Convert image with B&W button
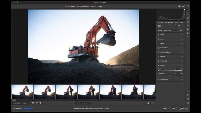The image size is (201, 113). pyautogui.click(x=180, y=26)
